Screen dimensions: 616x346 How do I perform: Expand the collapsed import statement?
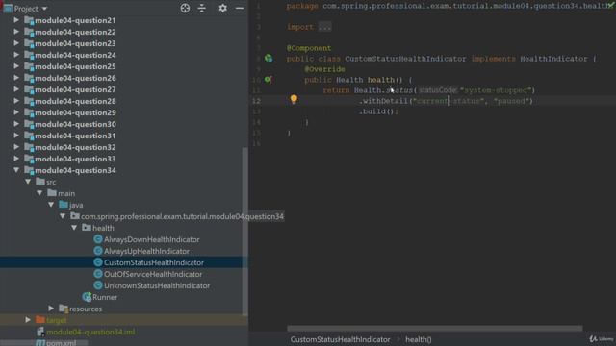(324, 27)
